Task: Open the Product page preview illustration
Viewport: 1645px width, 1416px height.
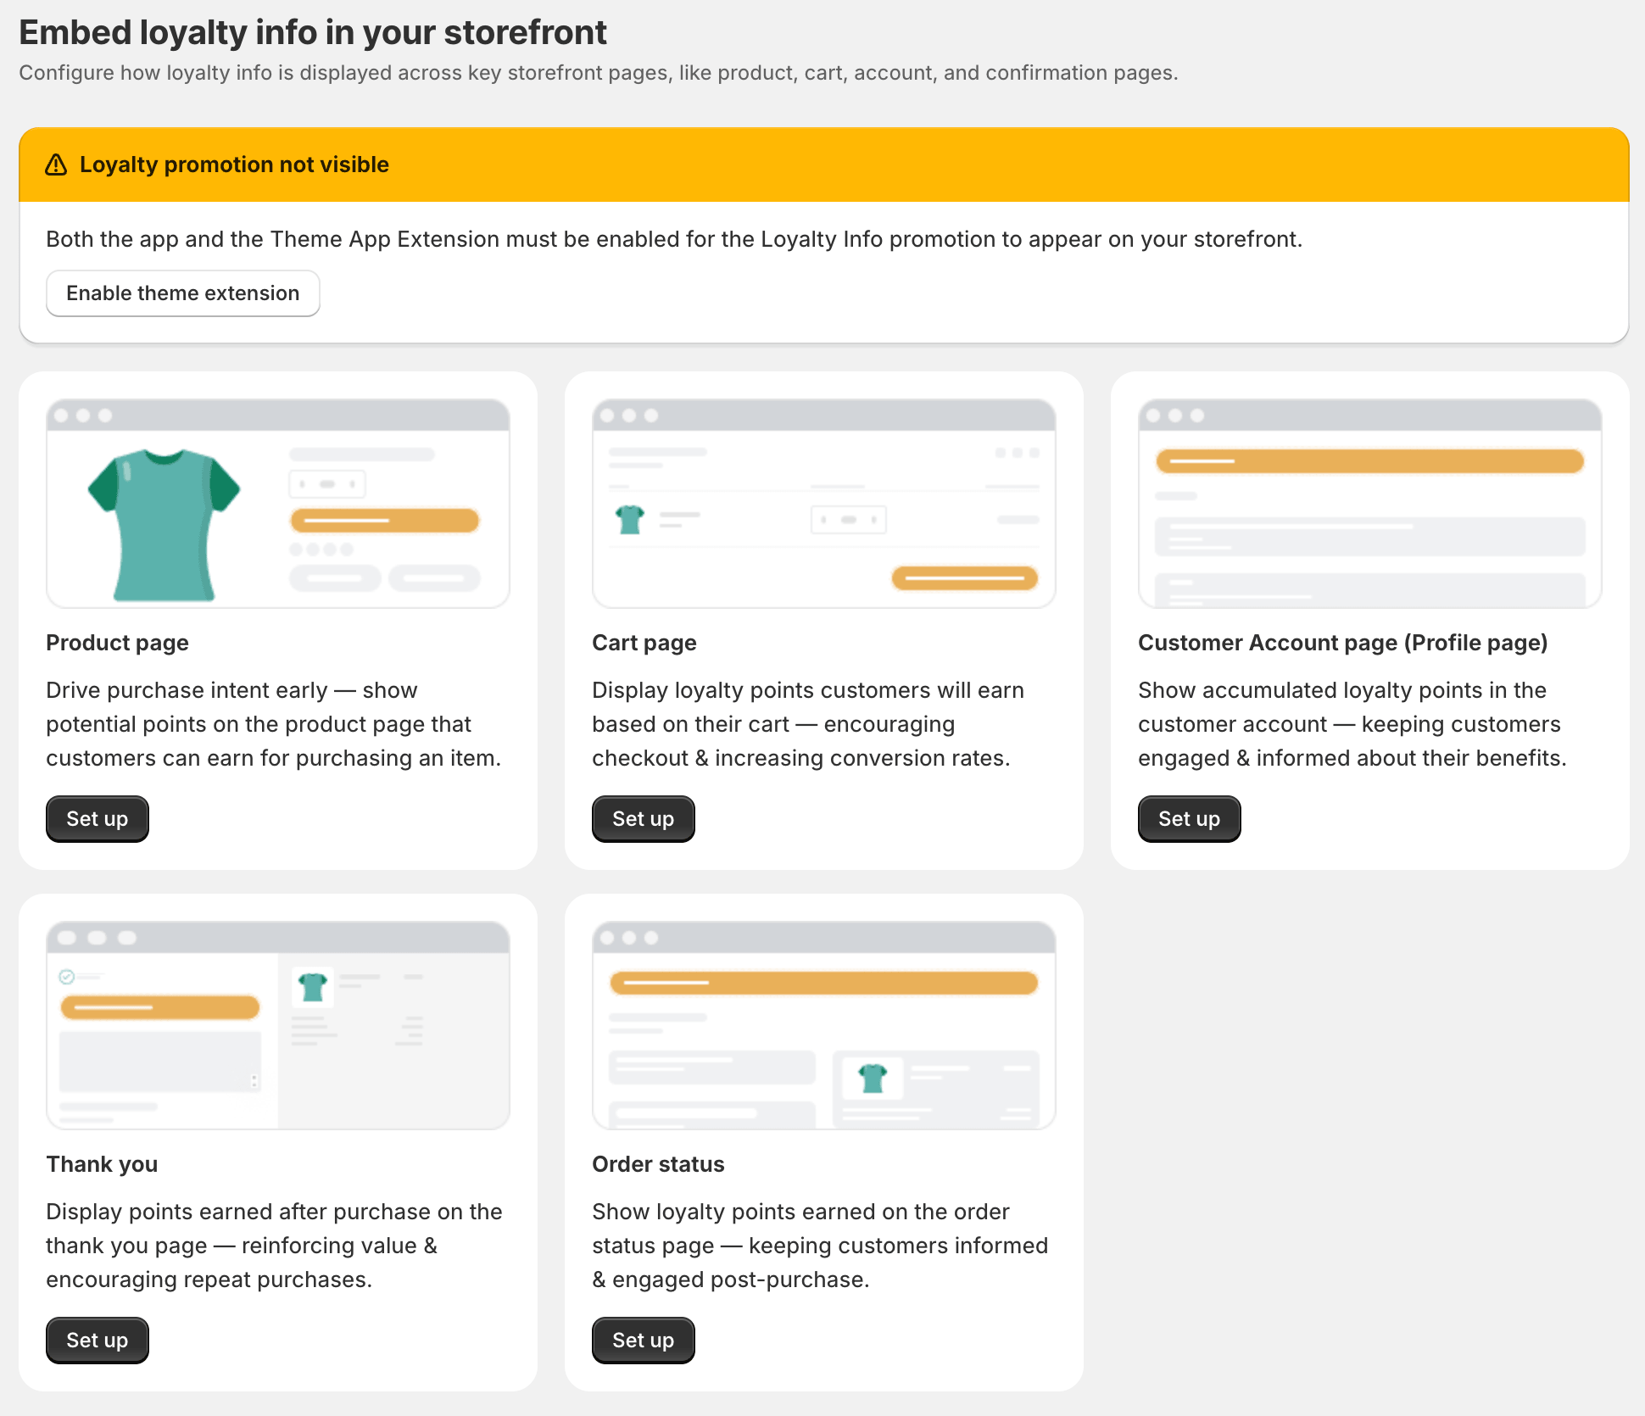Action: coord(278,504)
